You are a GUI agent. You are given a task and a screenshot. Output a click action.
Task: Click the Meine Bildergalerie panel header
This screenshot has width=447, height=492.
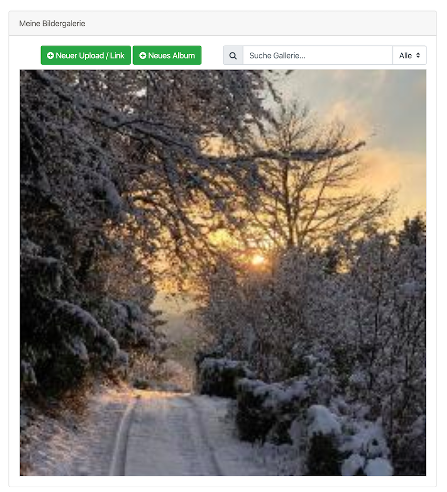[223, 24]
